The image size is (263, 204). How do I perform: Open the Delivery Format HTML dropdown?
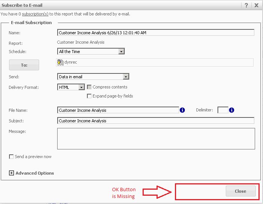(x=71, y=87)
